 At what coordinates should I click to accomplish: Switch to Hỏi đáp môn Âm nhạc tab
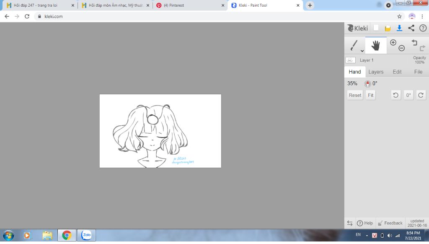[x=116, y=5]
